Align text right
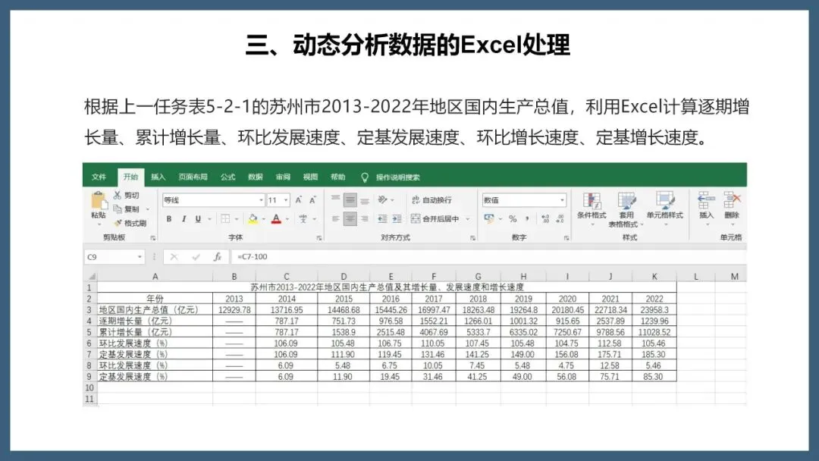 pos(365,219)
